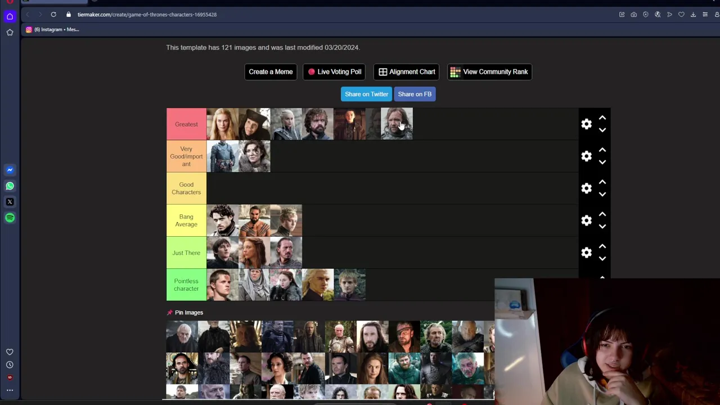Move Bang Average row down
The image size is (720, 405).
pyautogui.click(x=602, y=226)
